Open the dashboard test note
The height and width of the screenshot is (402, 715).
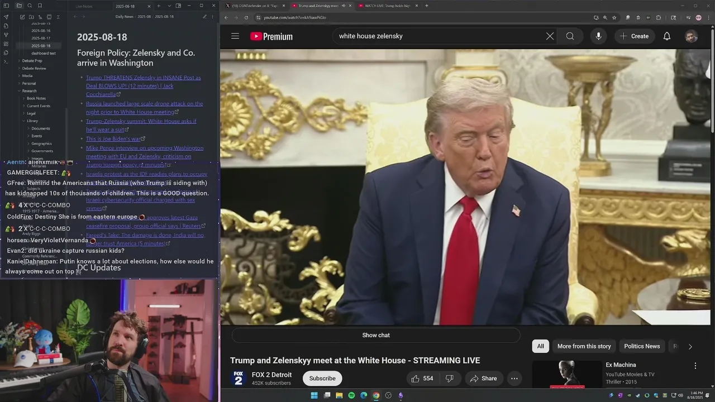(x=44, y=53)
